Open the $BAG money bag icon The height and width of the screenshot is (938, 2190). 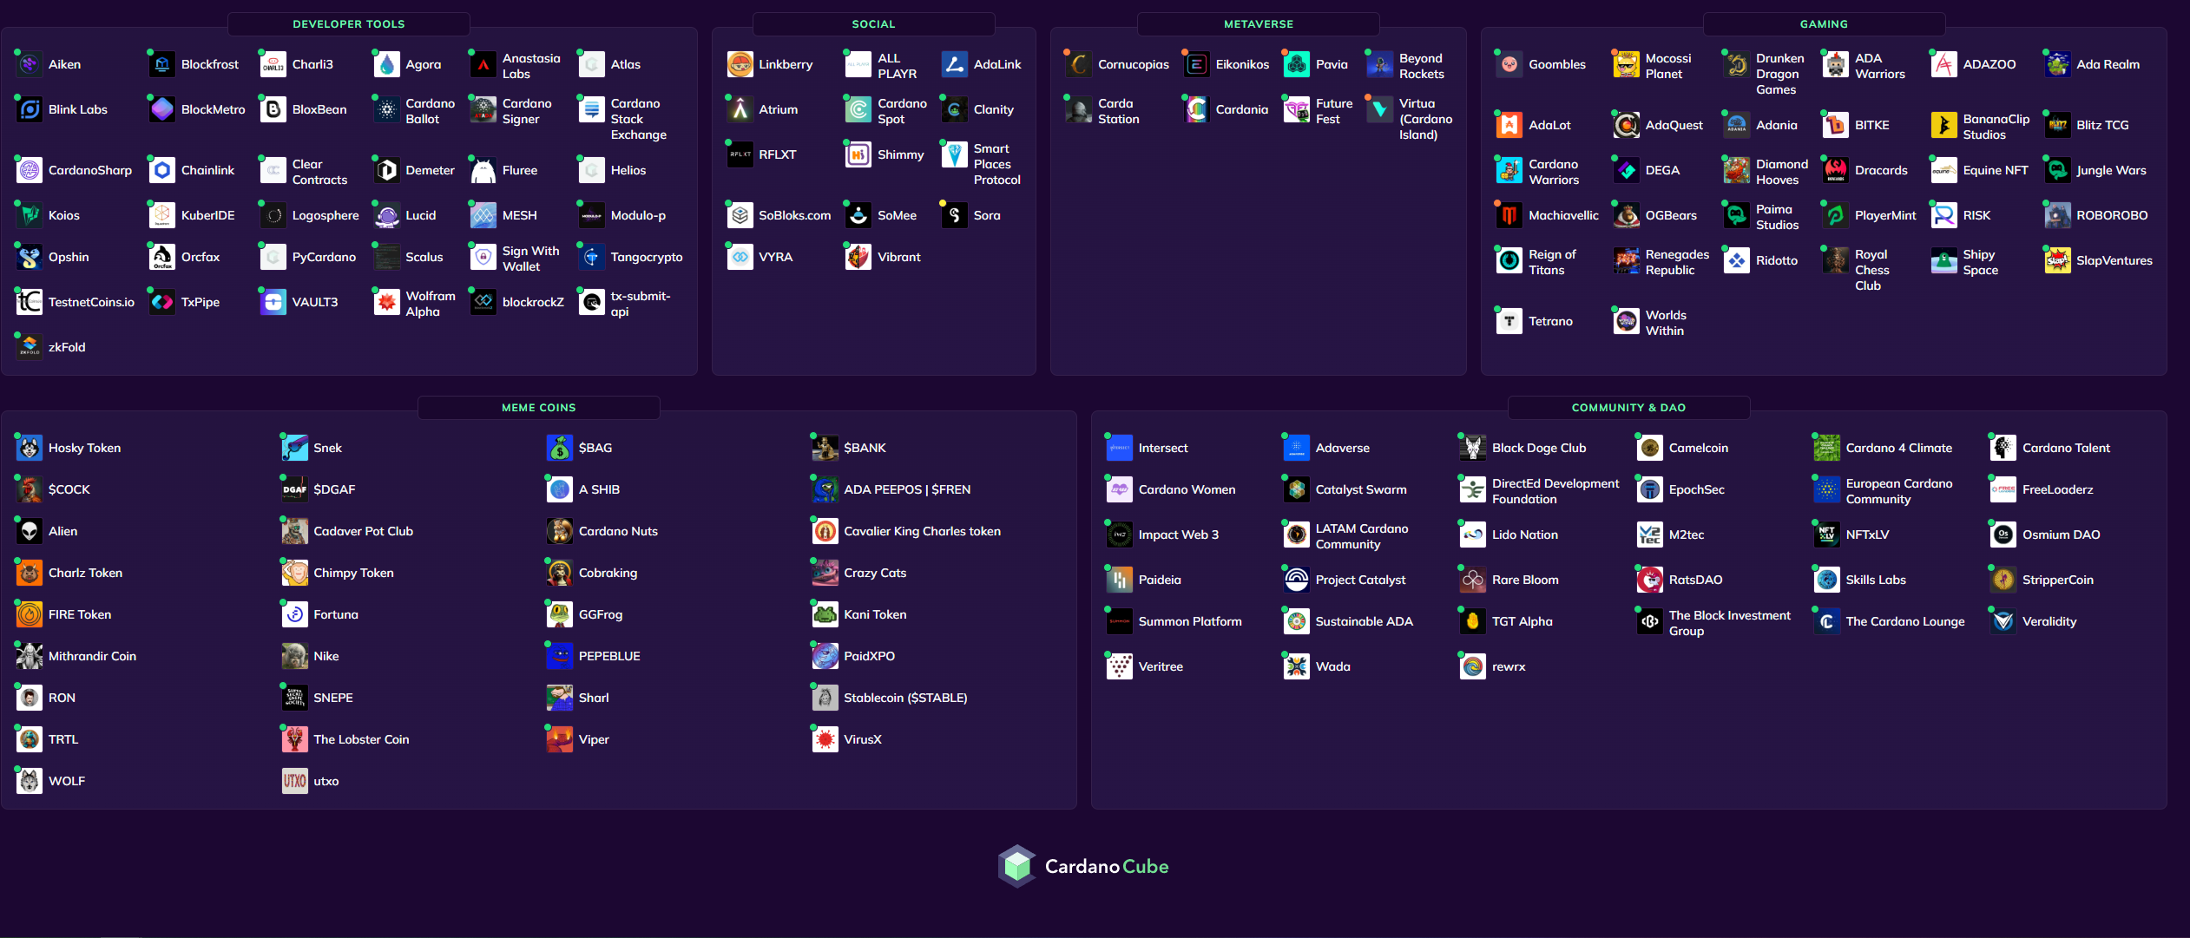tap(560, 448)
